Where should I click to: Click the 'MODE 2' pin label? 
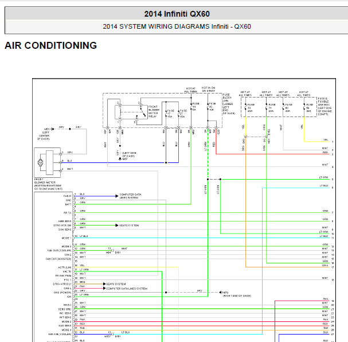click(67, 321)
